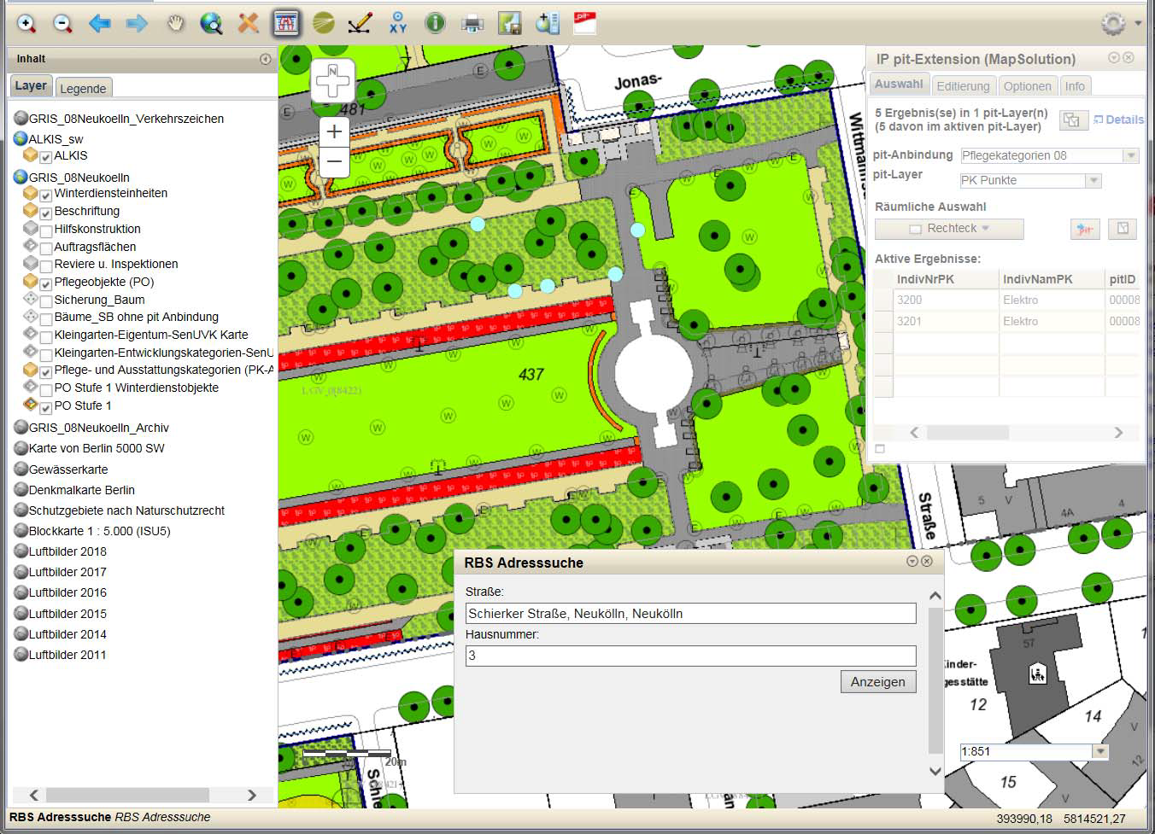Open the pit-Anbindung Pflegekategorien 08 dropdown
Screen dimensions: 1155x834
tap(1131, 155)
